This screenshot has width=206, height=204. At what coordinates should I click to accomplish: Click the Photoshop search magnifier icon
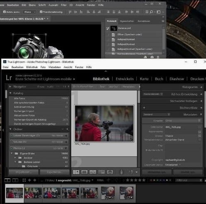(151, 12)
